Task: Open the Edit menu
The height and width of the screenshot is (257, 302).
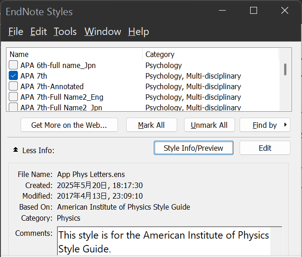Action: pyautogui.click(x=39, y=31)
